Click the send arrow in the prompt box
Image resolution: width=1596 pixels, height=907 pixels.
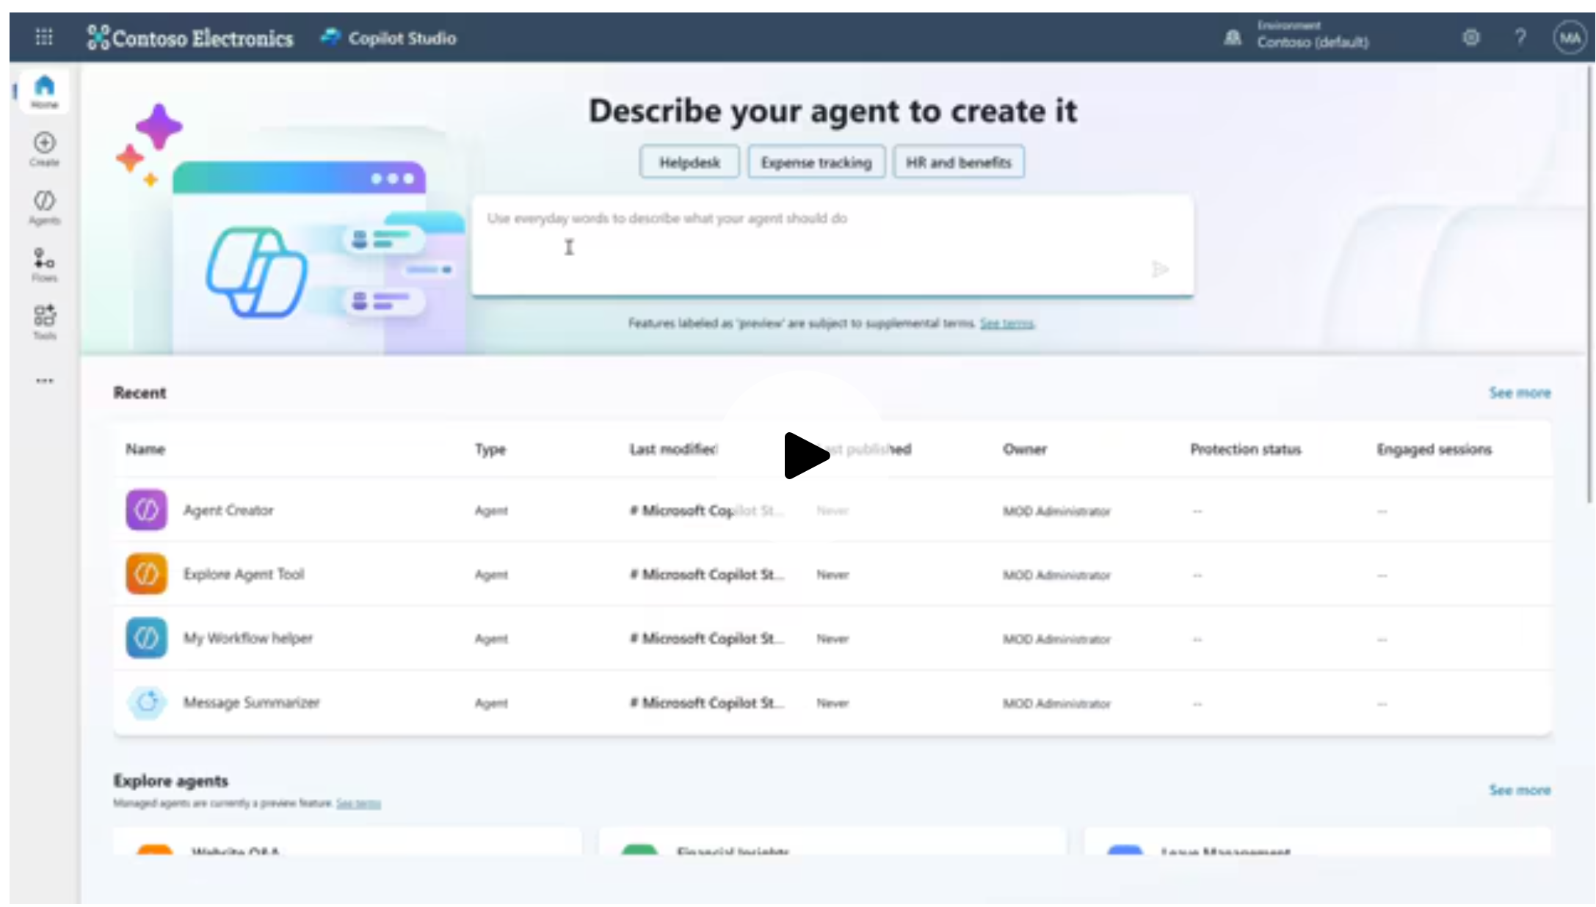[x=1160, y=269]
